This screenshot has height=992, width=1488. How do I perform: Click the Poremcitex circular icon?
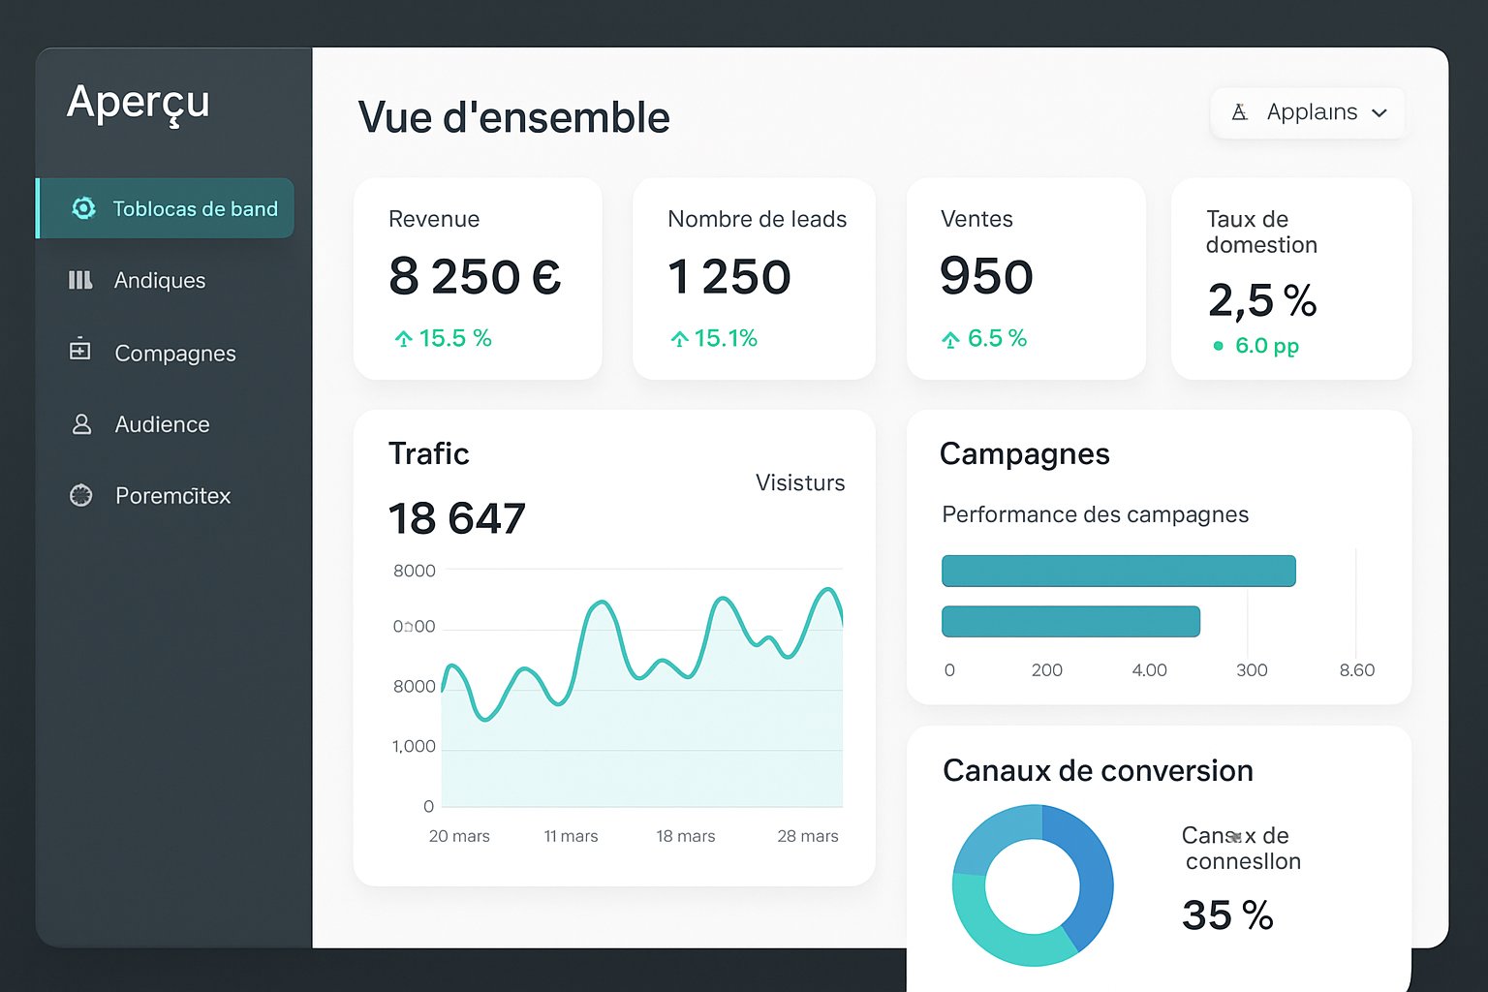tap(81, 496)
